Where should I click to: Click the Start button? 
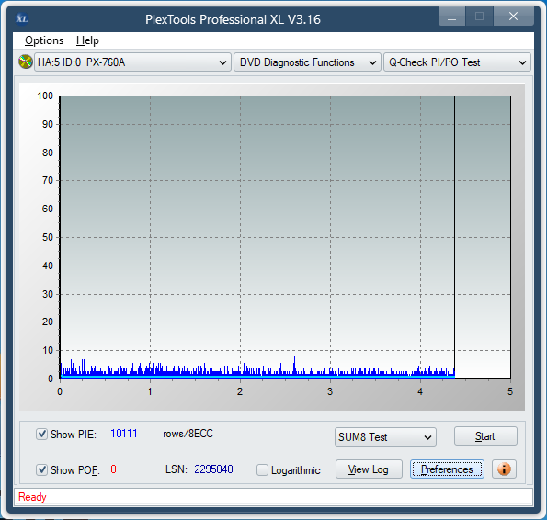pyautogui.click(x=485, y=436)
